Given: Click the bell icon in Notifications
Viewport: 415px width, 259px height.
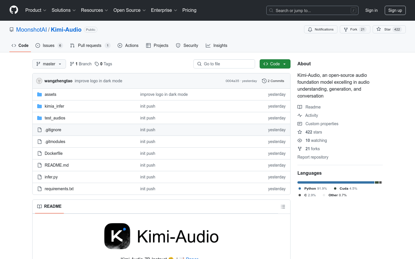Looking at the screenshot, I should click(310, 29).
